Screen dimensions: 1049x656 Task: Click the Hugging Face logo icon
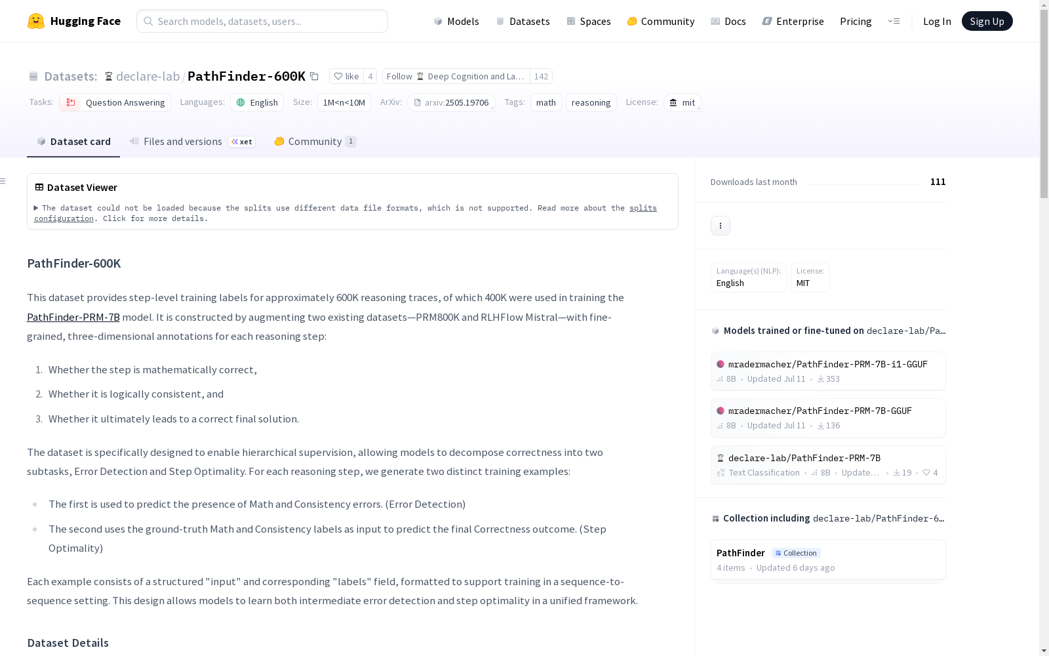(x=36, y=21)
